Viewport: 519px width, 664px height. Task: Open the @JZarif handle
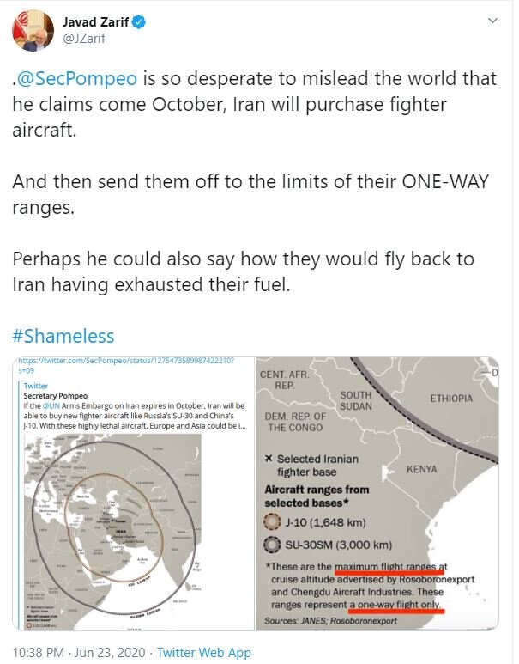[84, 39]
